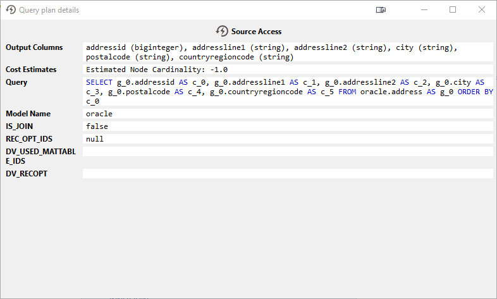The width and height of the screenshot is (497, 299).
Task: Click the Source Access heading text
Action: pyautogui.click(x=256, y=32)
